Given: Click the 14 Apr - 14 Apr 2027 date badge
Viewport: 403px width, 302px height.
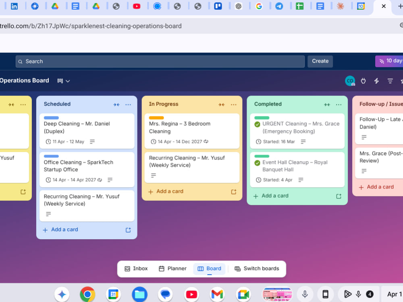Looking at the screenshot, I should pos(74,180).
